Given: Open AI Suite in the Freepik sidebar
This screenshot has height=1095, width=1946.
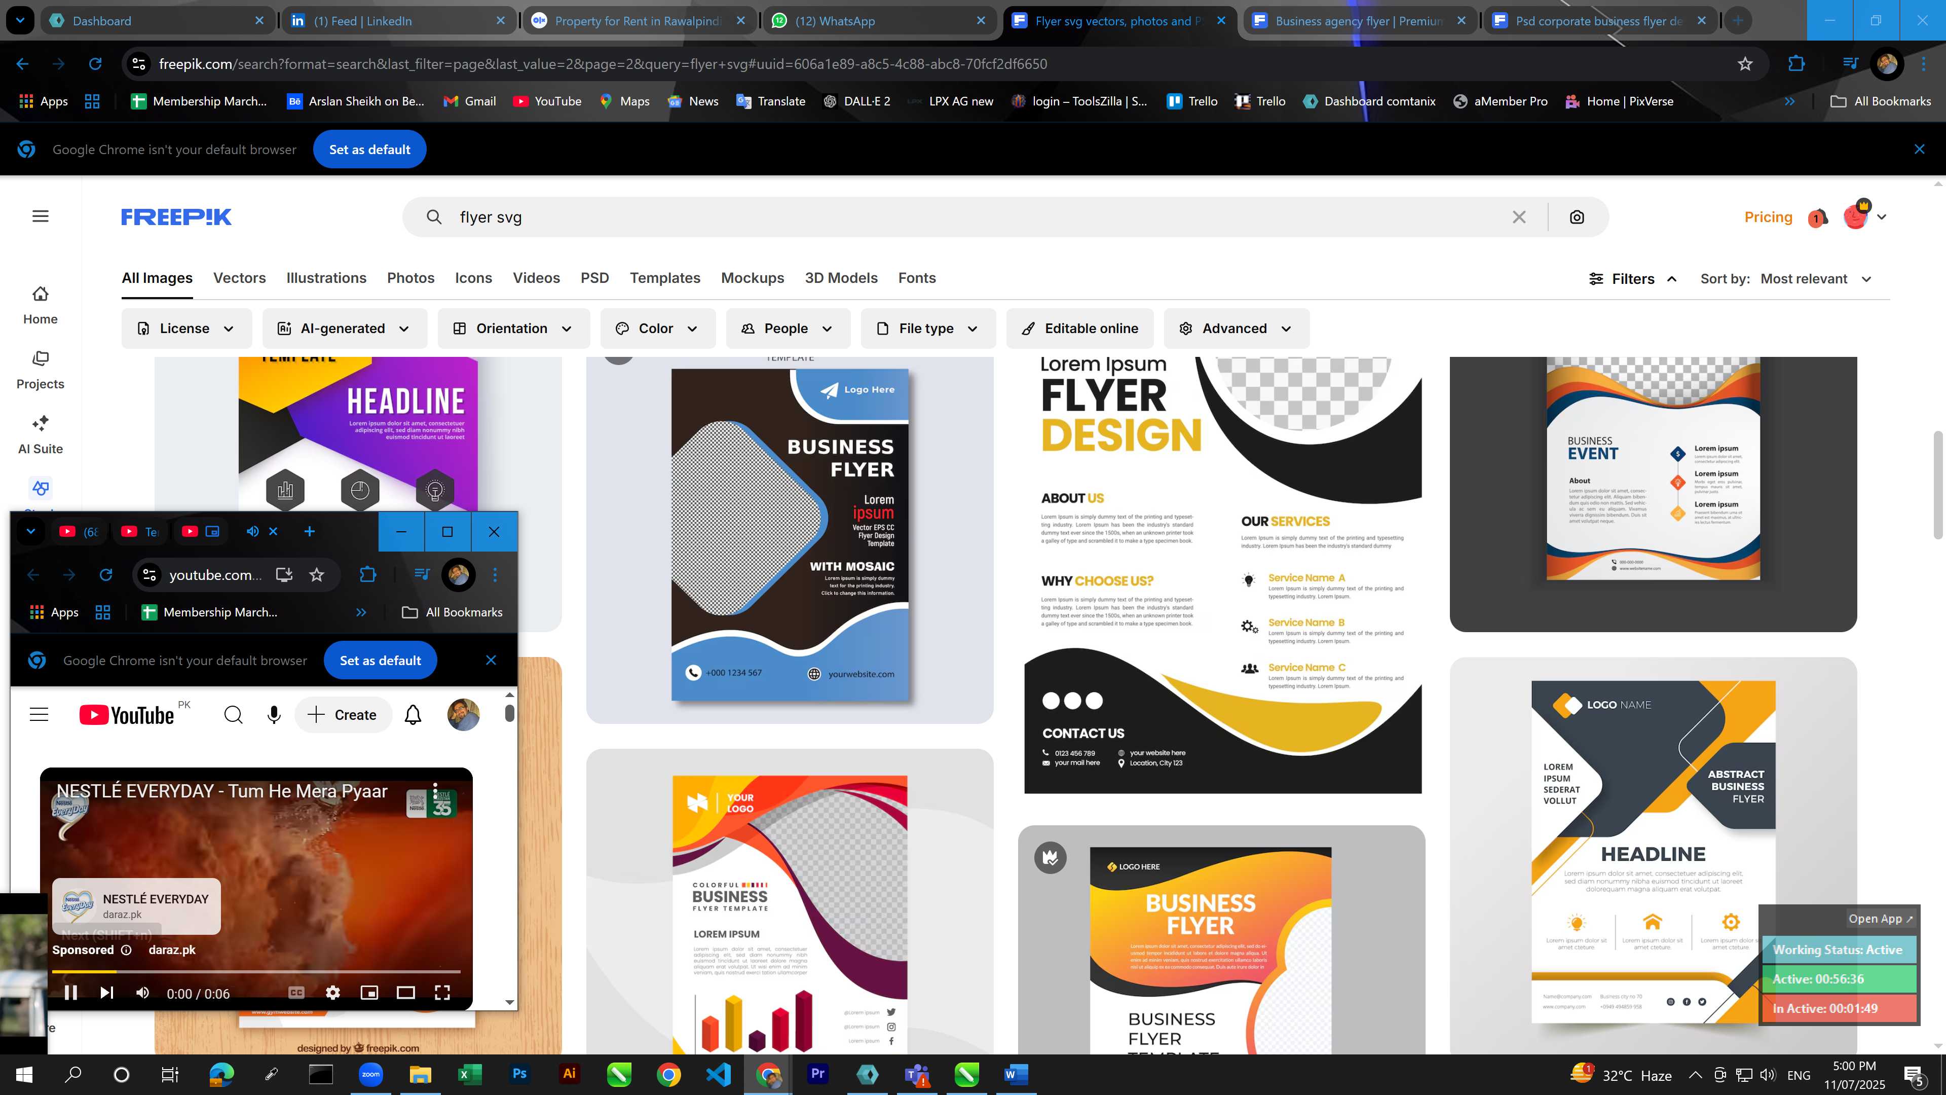Looking at the screenshot, I should coord(40,434).
